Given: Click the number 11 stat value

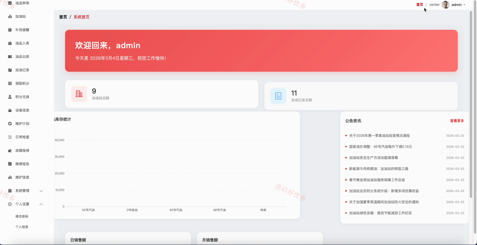Looking at the screenshot, I should pyautogui.click(x=294, y=93).
